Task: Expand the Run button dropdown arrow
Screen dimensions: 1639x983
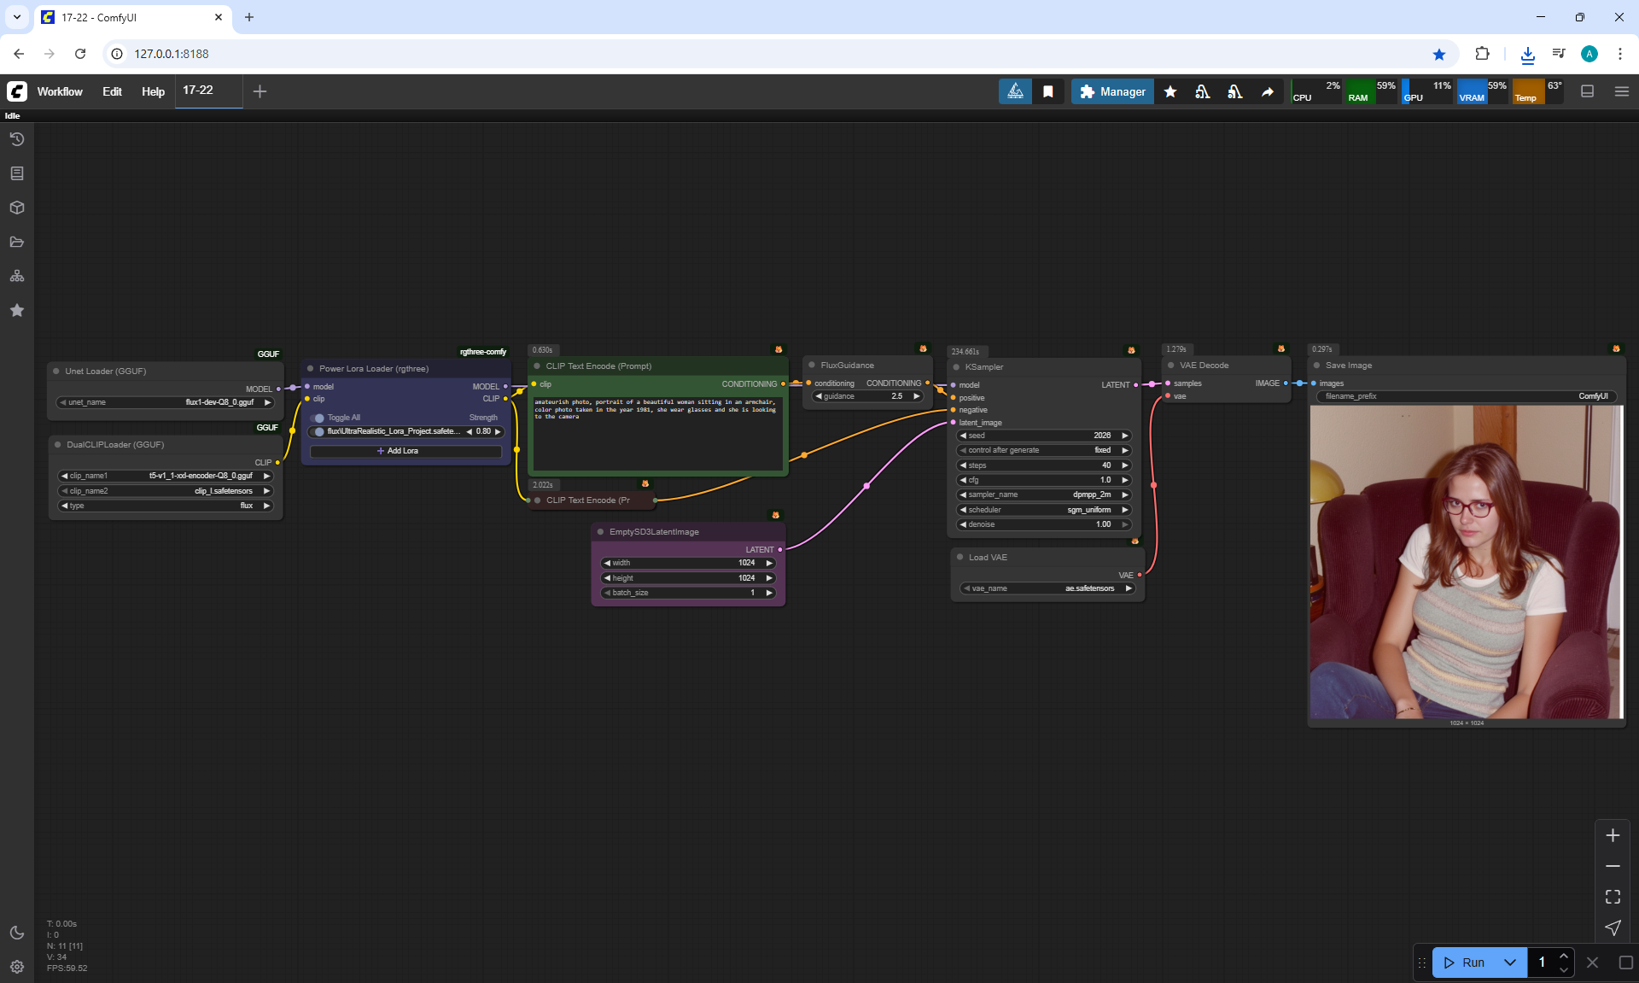Action: pyautogui.click(x=1510, y=963)
